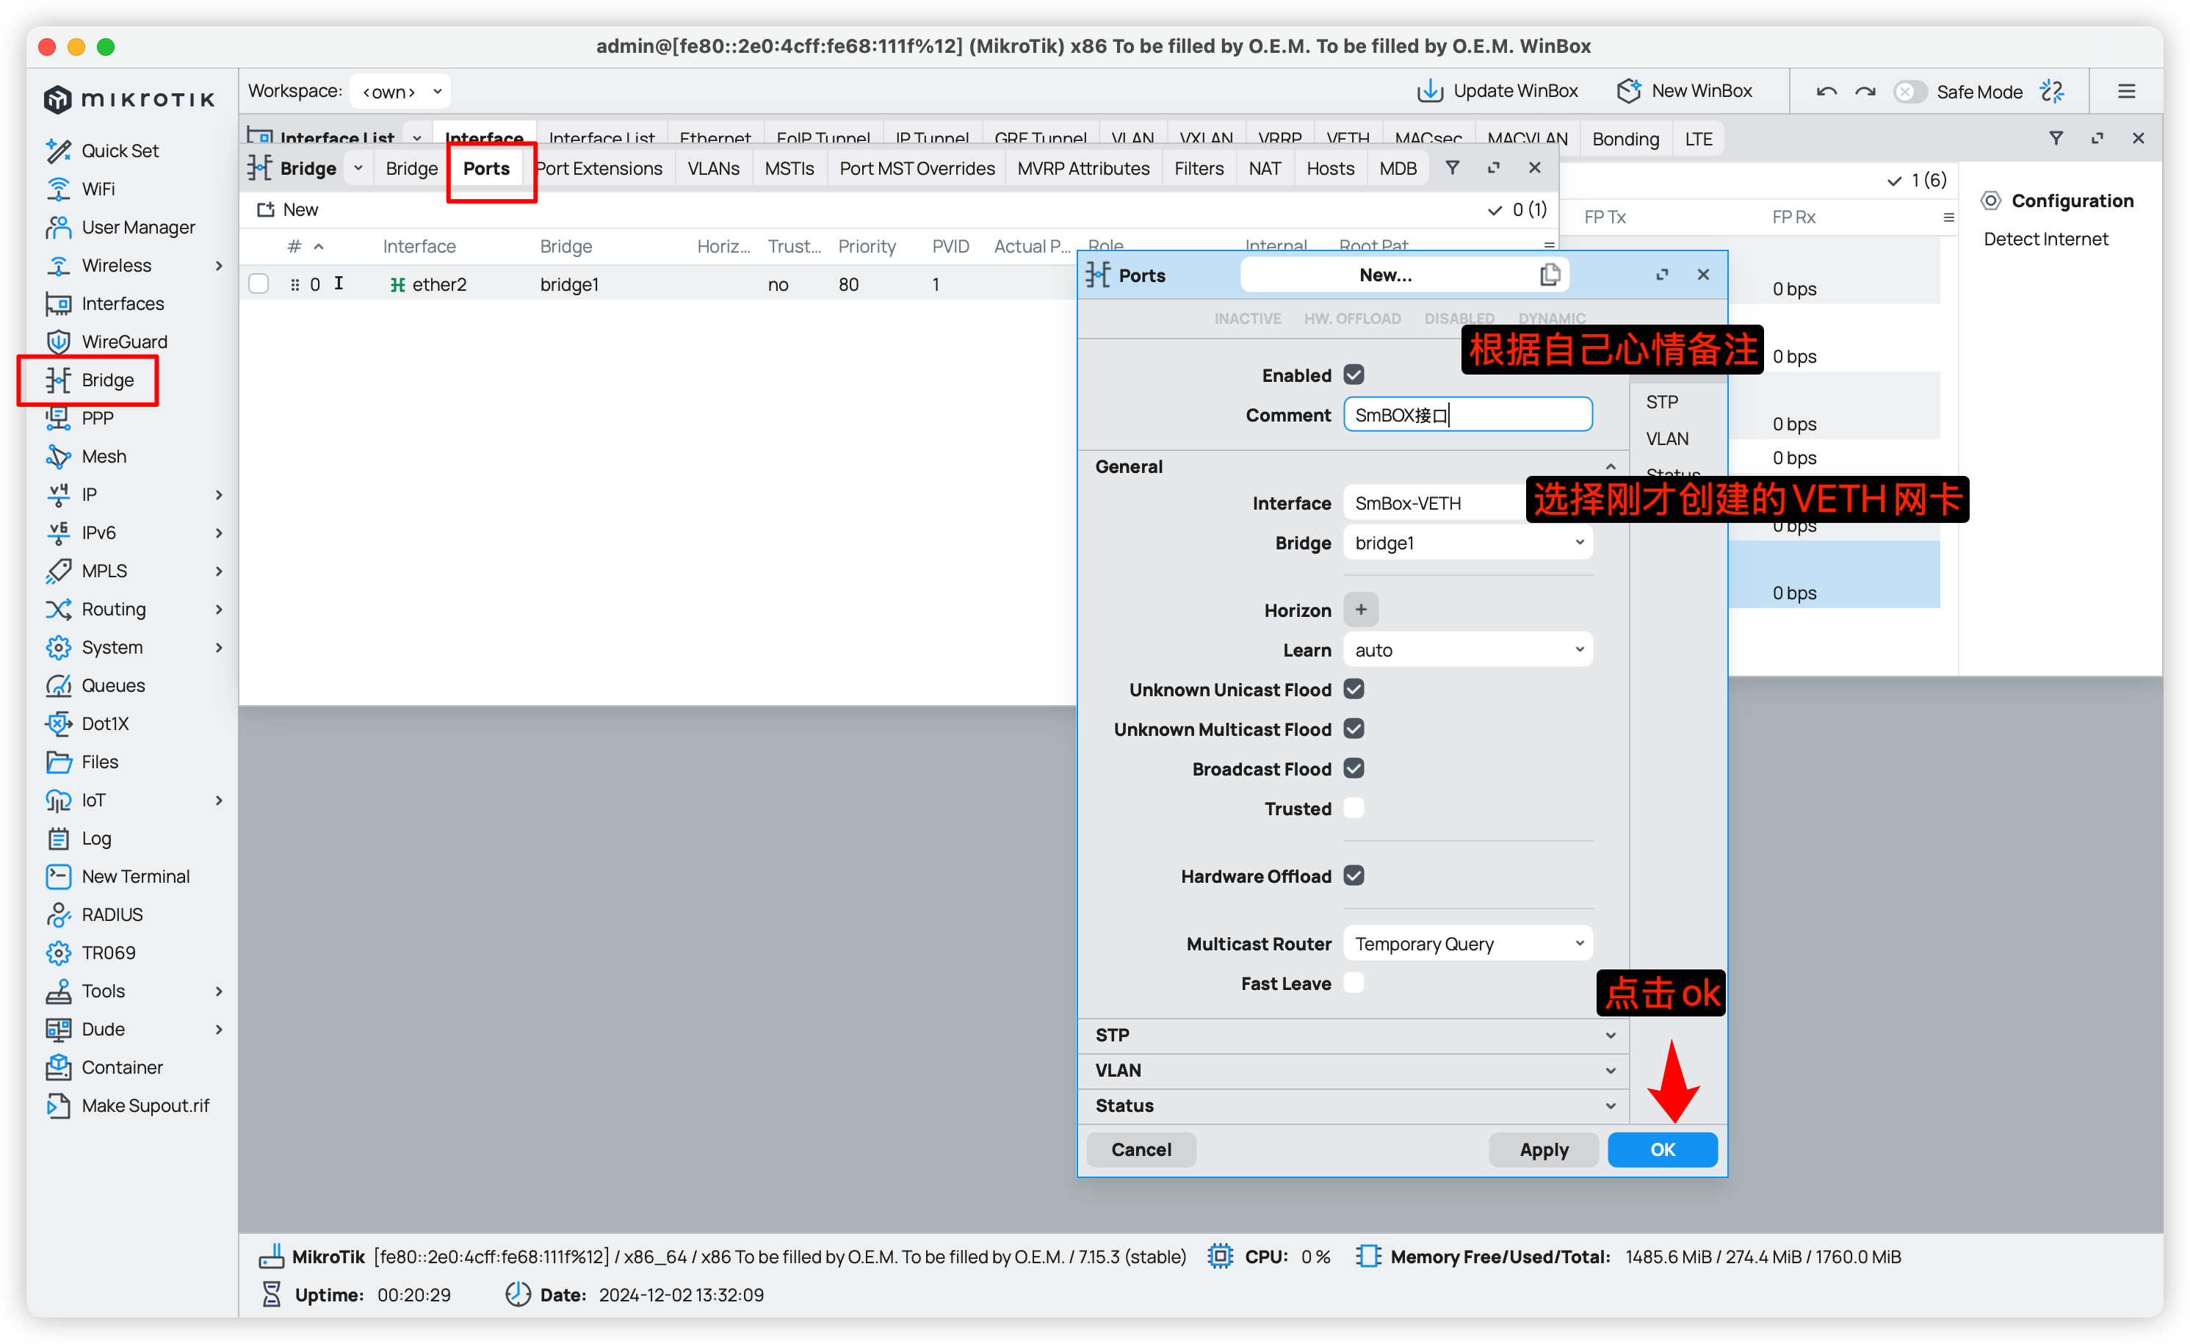
Task: Switch to the MSTIs tab
Action: (789, 168)
